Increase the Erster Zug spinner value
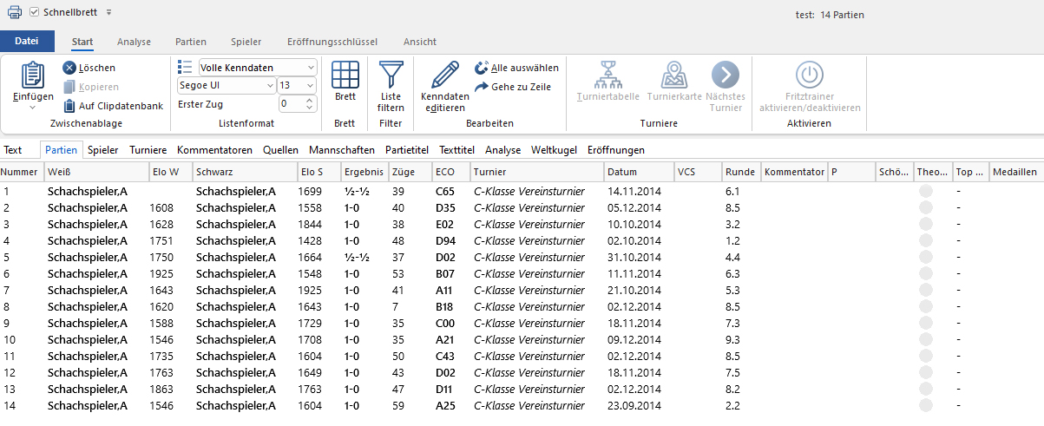The height and width of the screenshot is (426, 1044). click(311, 100)
